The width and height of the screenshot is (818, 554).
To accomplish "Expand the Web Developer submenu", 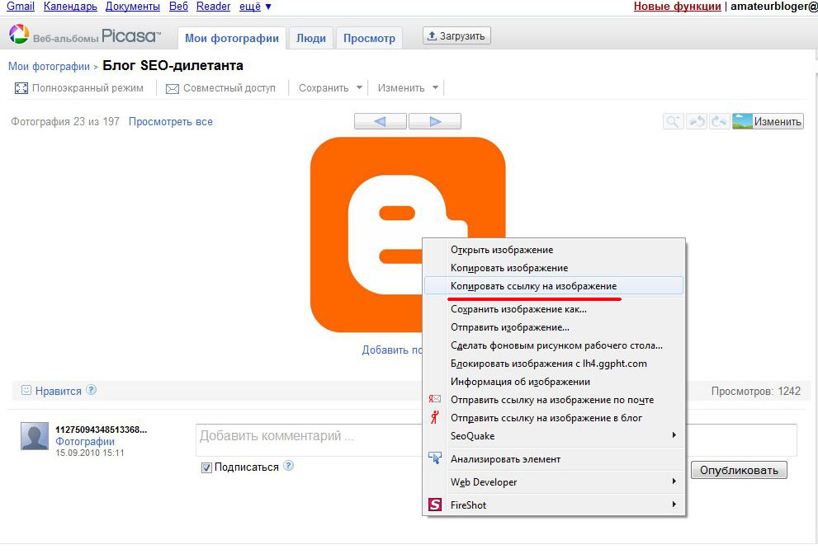I will pyautogui.click(x=554, y=482).
